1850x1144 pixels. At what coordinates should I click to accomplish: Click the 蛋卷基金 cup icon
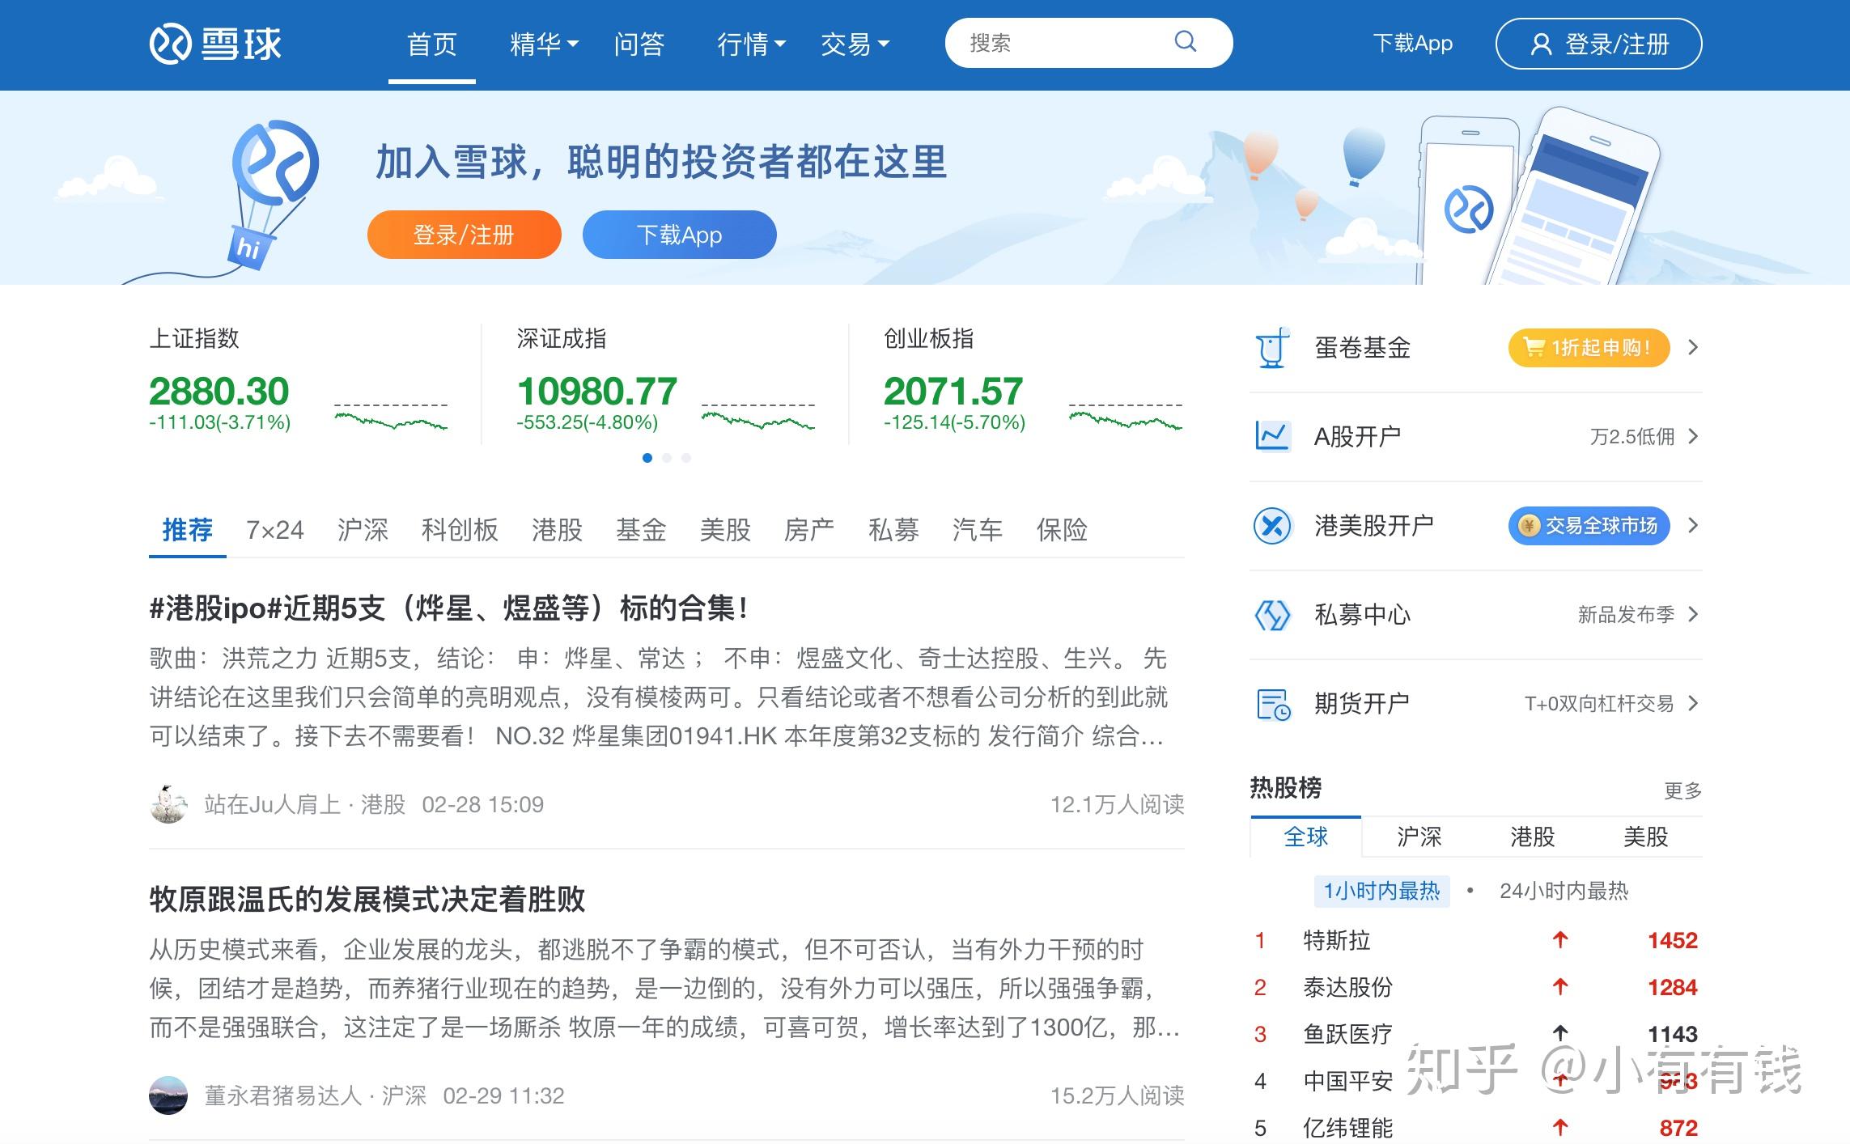tap(1272, 348)
